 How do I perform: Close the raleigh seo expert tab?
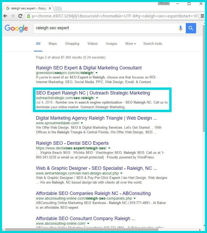[x=50, y=8]
